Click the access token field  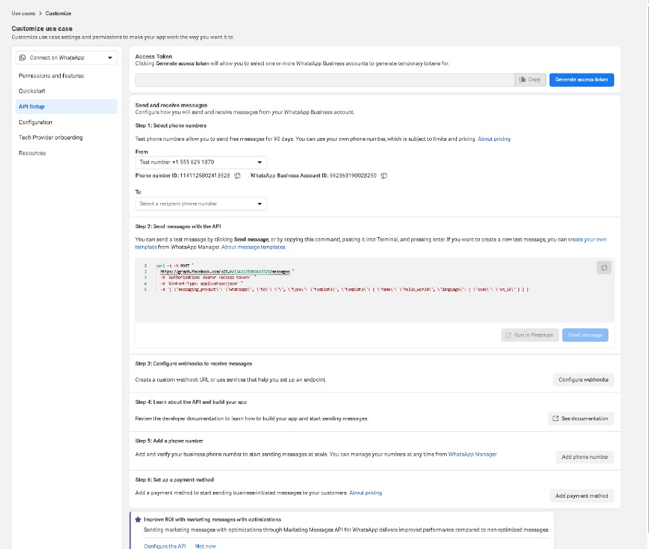pyautogui.click(x=325, y=80)
